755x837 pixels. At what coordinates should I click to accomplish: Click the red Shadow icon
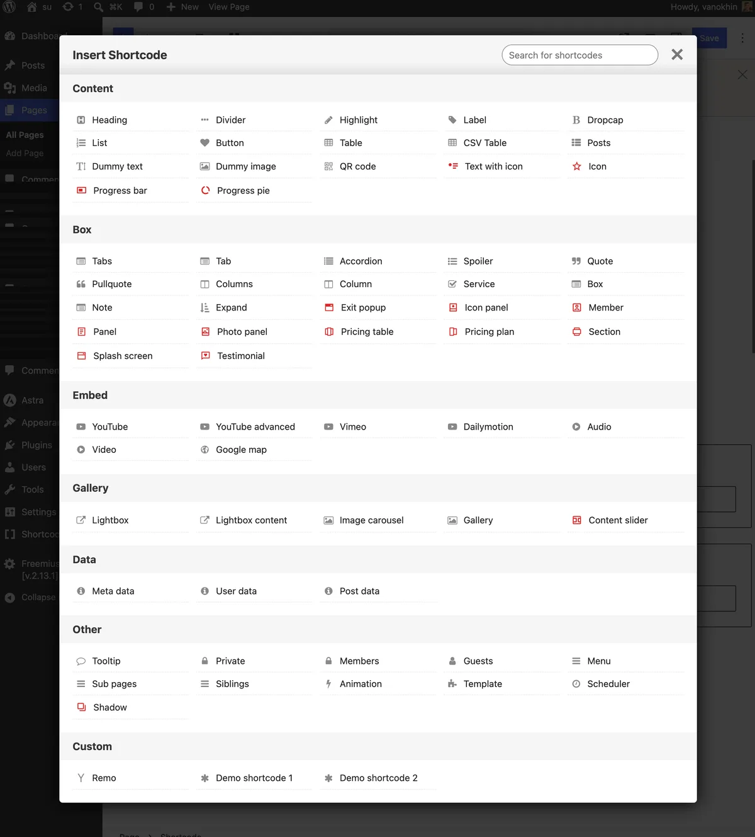81,707
